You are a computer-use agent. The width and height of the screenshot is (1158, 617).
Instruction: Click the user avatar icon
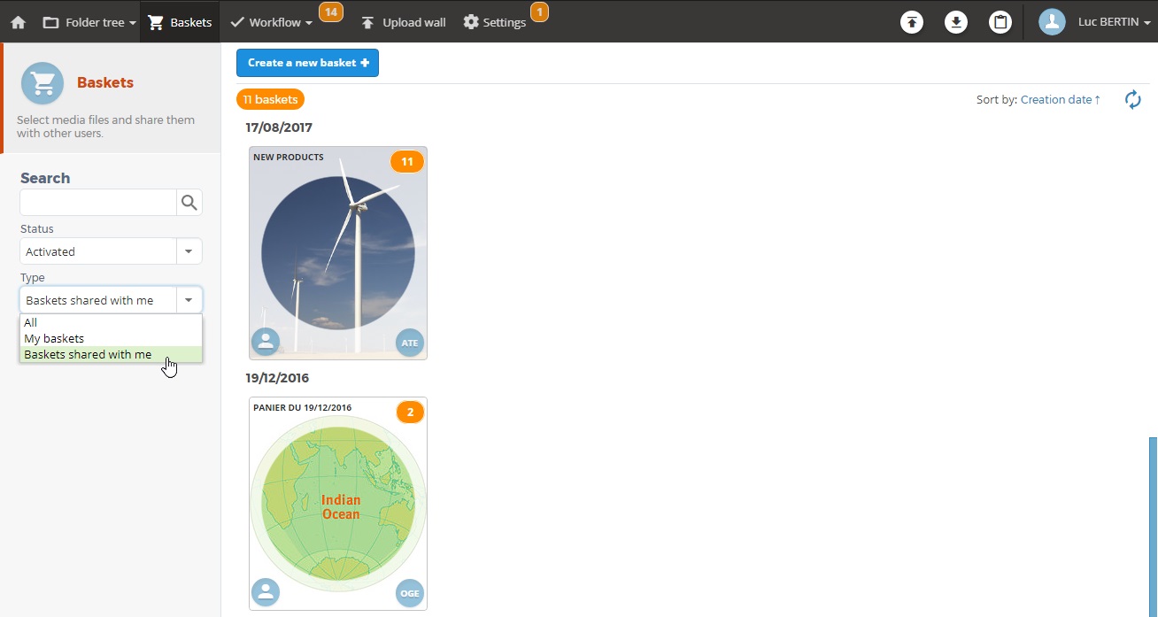(x=1052, y=22)
